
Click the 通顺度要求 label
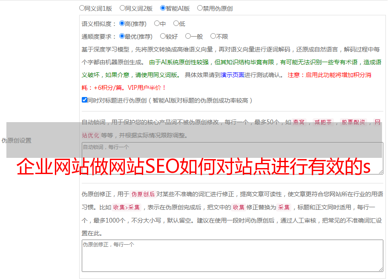click(99, 37)
